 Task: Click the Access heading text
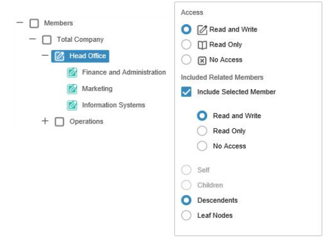(x=192, y=13)
